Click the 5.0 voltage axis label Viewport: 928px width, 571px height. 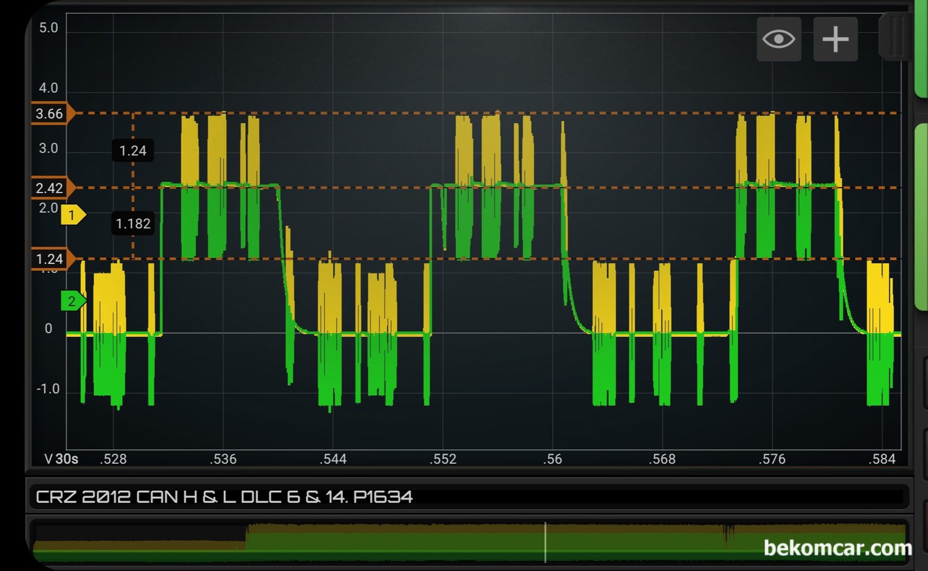[48, 28]
